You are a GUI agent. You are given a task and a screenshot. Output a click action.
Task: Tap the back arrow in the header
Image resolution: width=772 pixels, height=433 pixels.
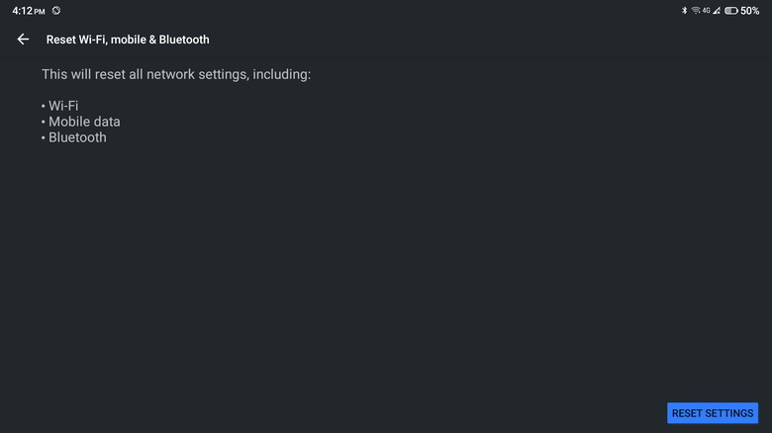(23, 40)
